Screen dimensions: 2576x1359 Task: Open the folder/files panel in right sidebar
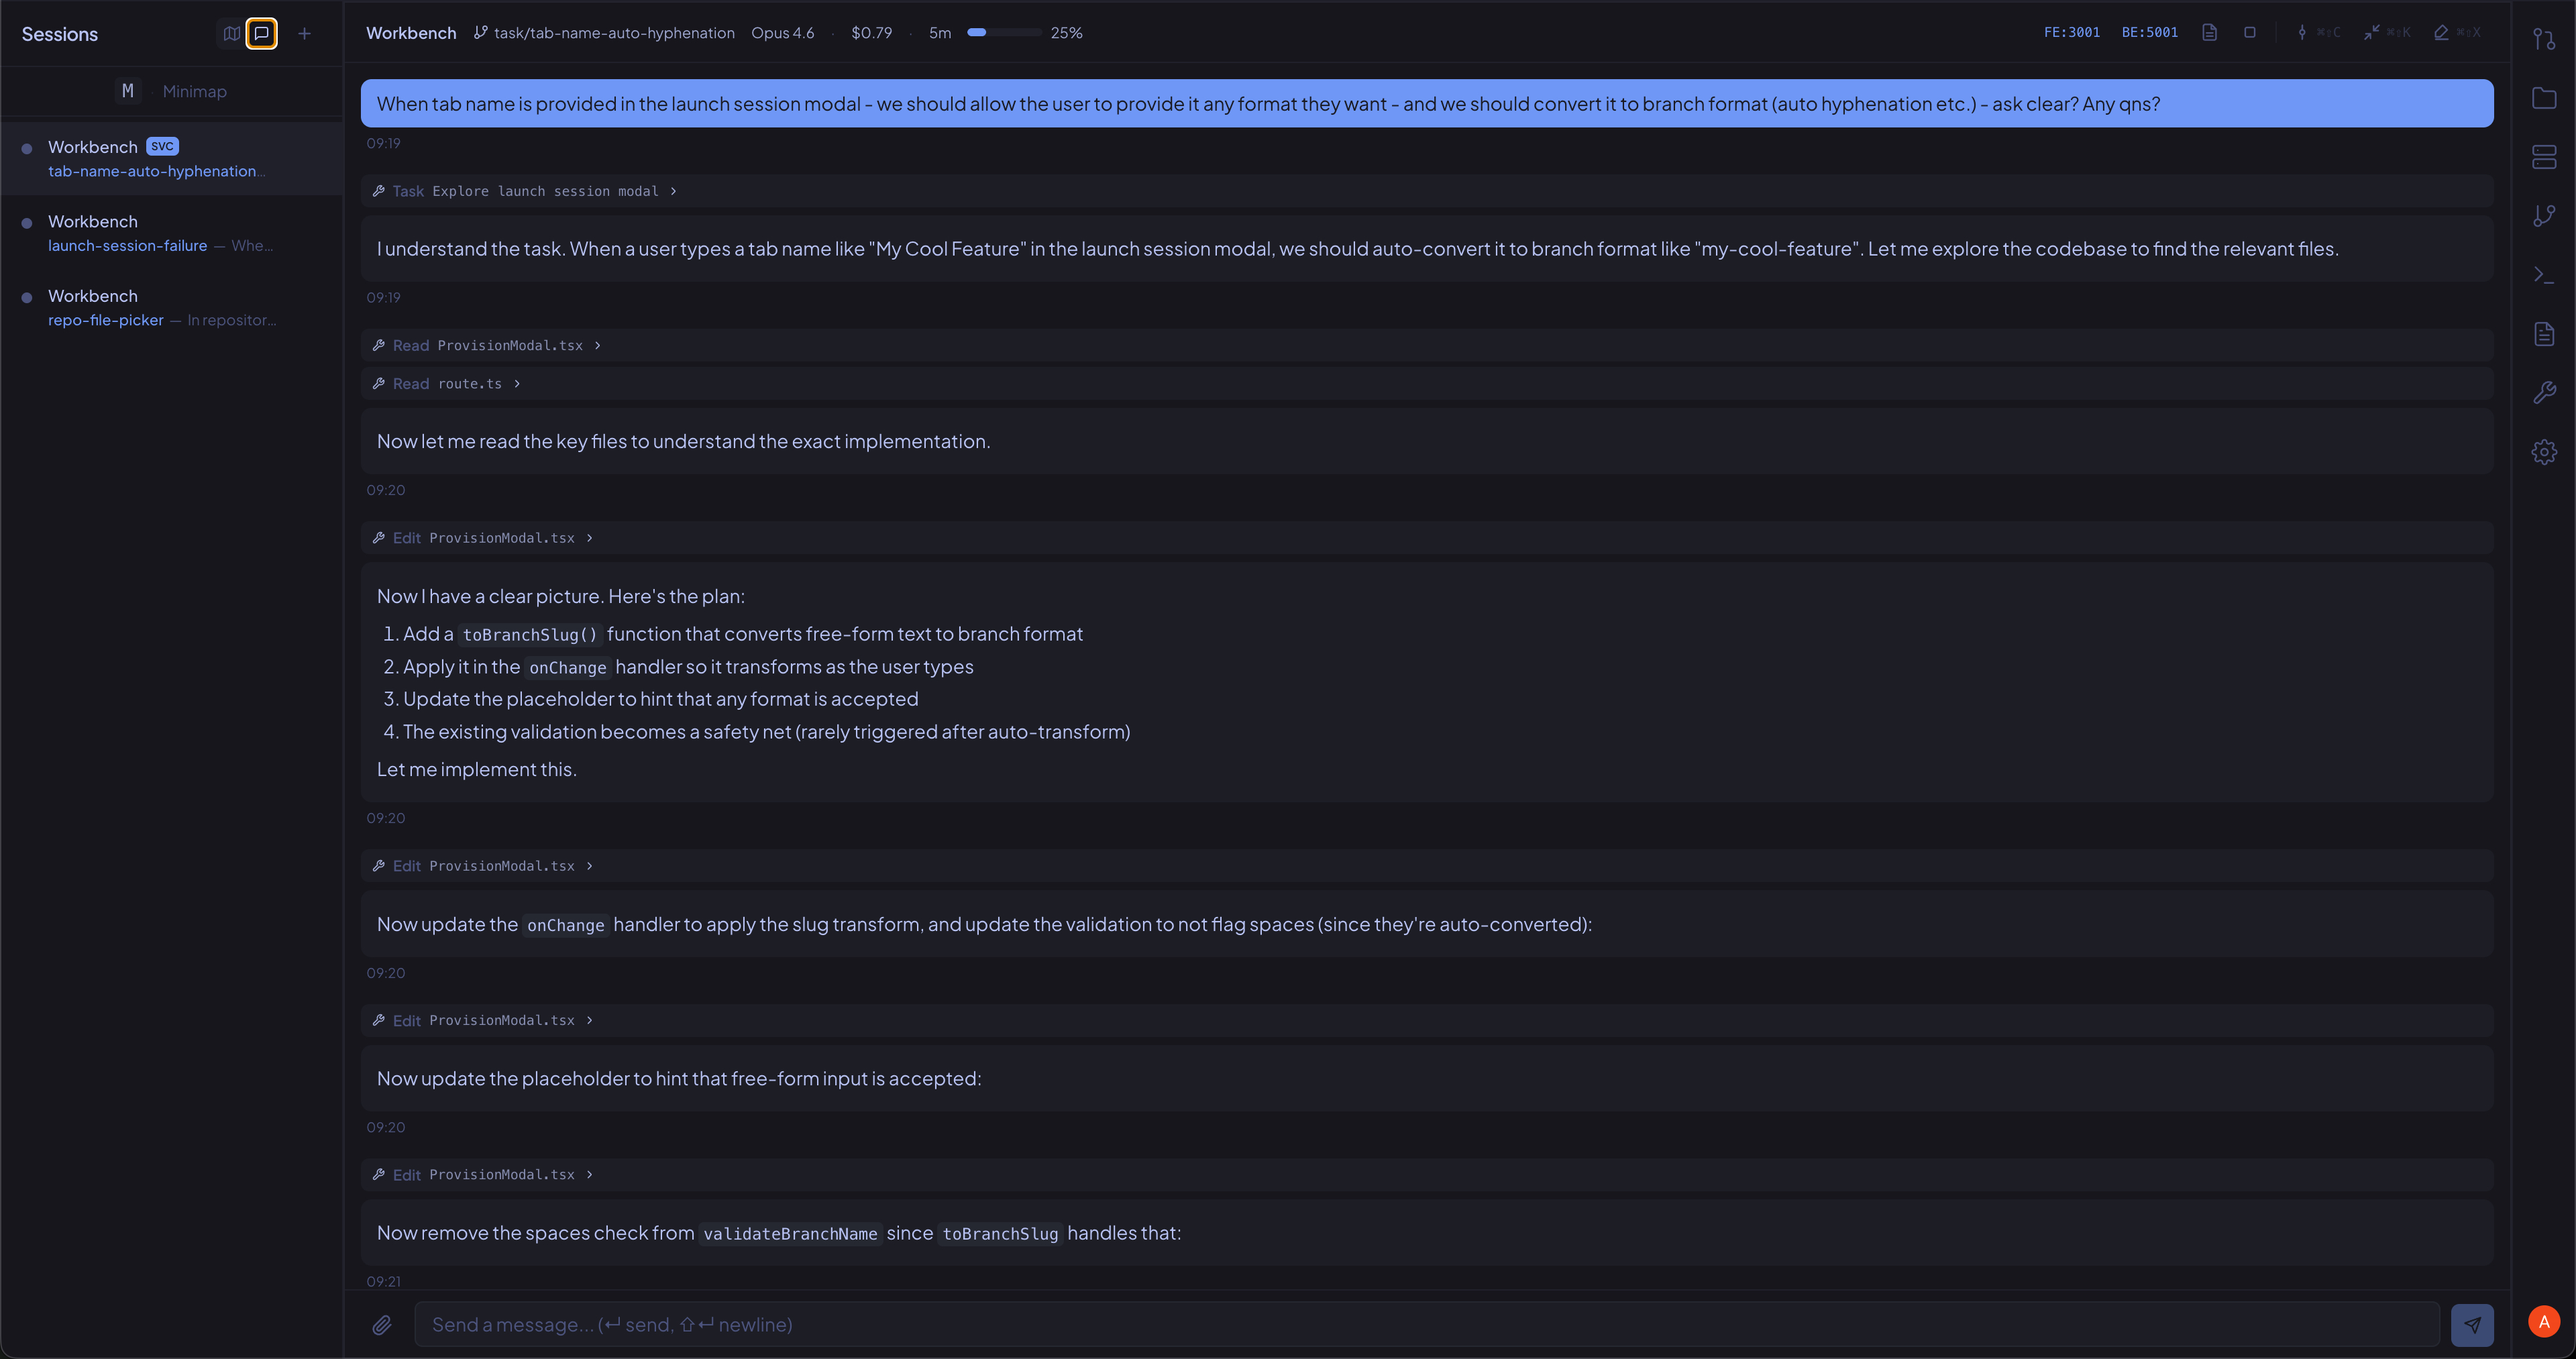2543,97
